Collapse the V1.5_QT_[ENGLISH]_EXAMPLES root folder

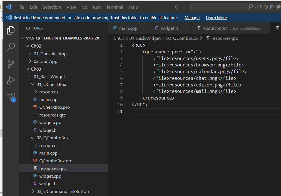pyautogui.click(x=23, y=38)
